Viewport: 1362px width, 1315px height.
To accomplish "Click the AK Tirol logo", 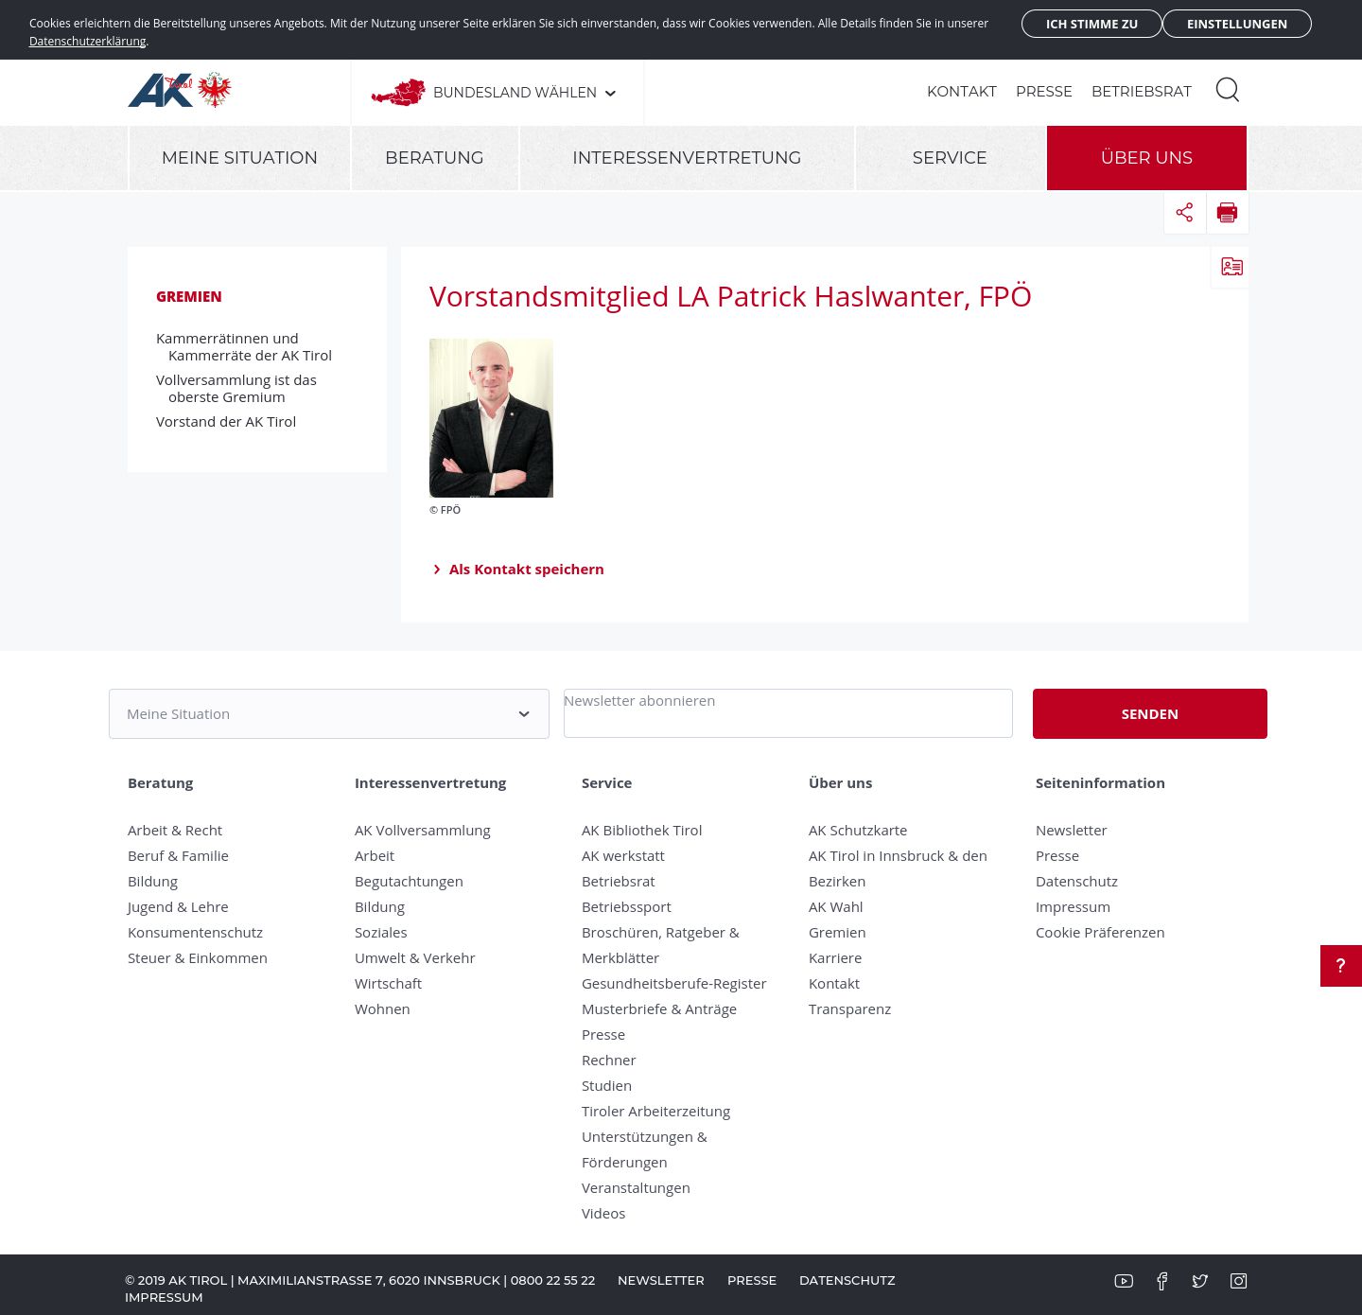I will pyautogui.click(x=180, y=90).
